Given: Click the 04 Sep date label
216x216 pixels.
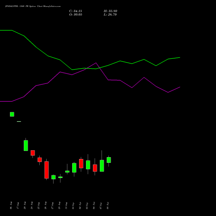Looking at the screenshot, I should (94, 206).
